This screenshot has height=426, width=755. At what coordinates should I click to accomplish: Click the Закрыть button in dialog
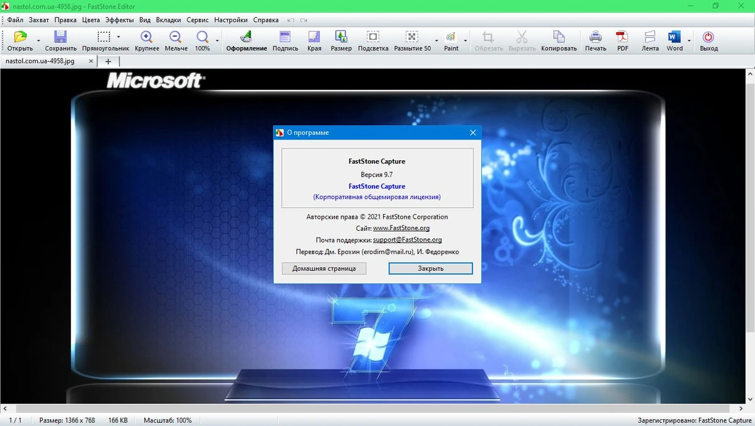pyautogui.click(x=431, y=268)
